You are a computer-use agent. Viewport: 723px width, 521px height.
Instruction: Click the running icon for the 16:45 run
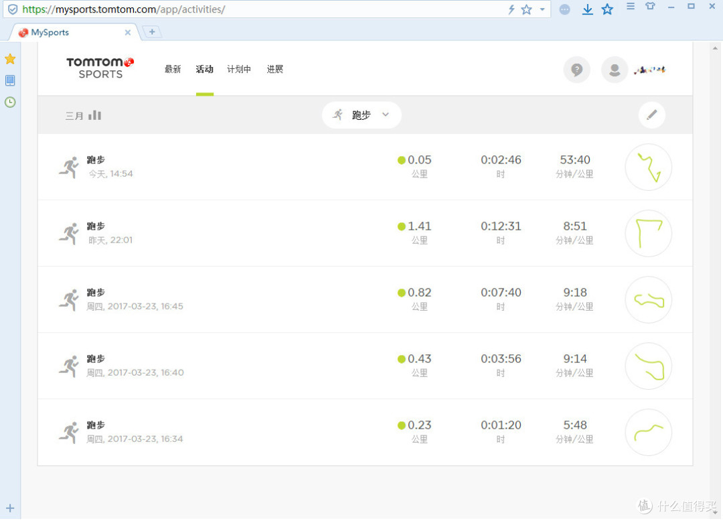(70, 300)
